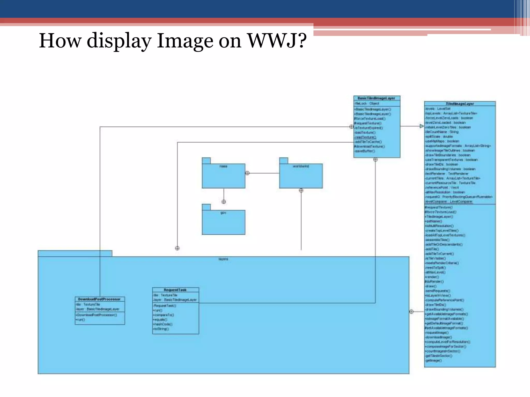Viewport: 530px width, 397px height.
Task: Click '-addTileToCache()' method
Action: [x=368, y=142]
